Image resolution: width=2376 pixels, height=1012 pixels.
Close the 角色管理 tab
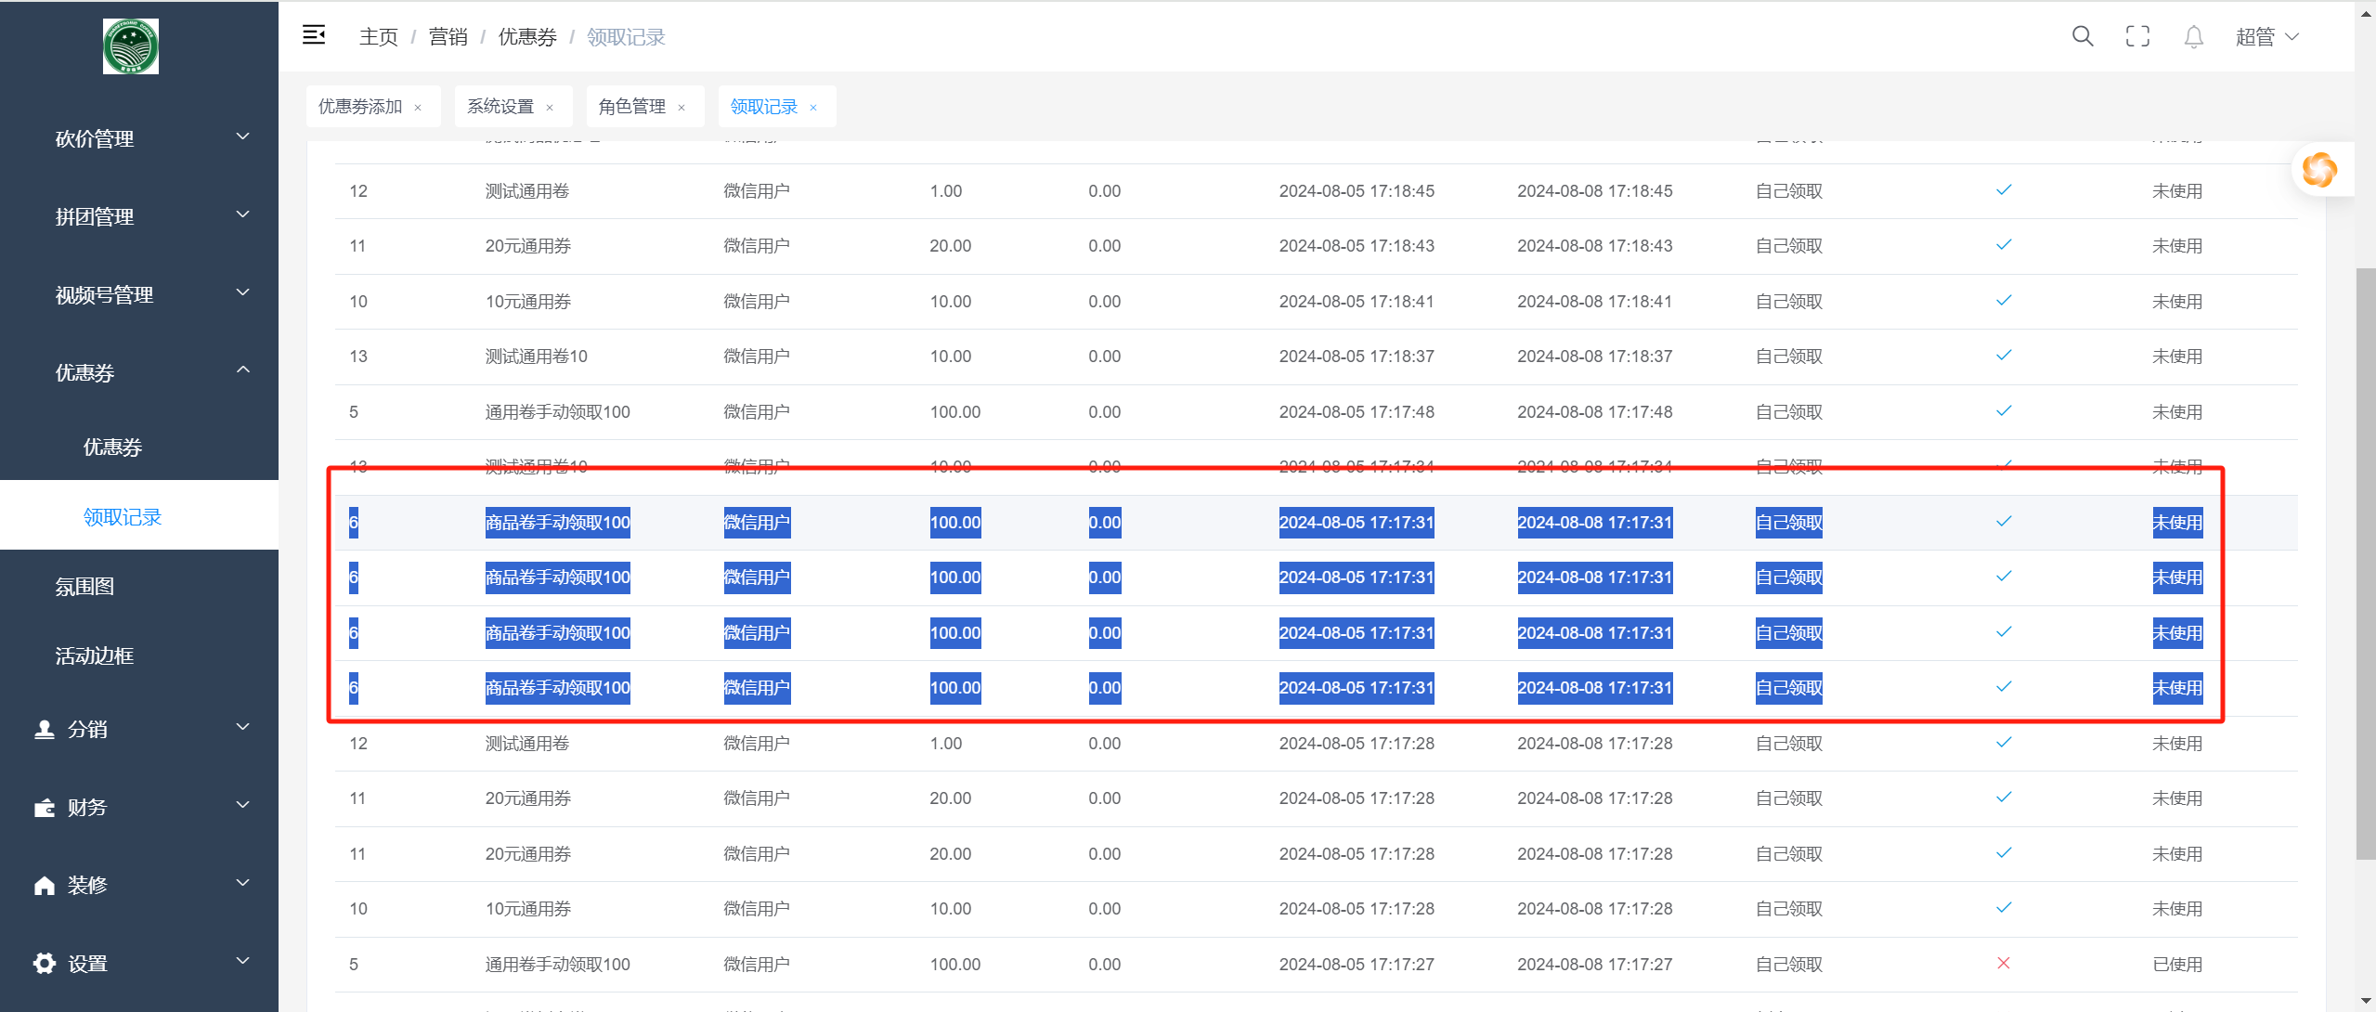pyautogui.click(x=682, y=108)
